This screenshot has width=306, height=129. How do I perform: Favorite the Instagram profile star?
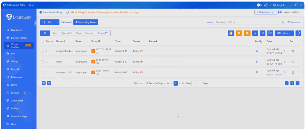pos(293,72)
